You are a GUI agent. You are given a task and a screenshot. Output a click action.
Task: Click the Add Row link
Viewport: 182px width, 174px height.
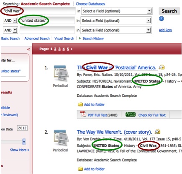click(165, 30)
